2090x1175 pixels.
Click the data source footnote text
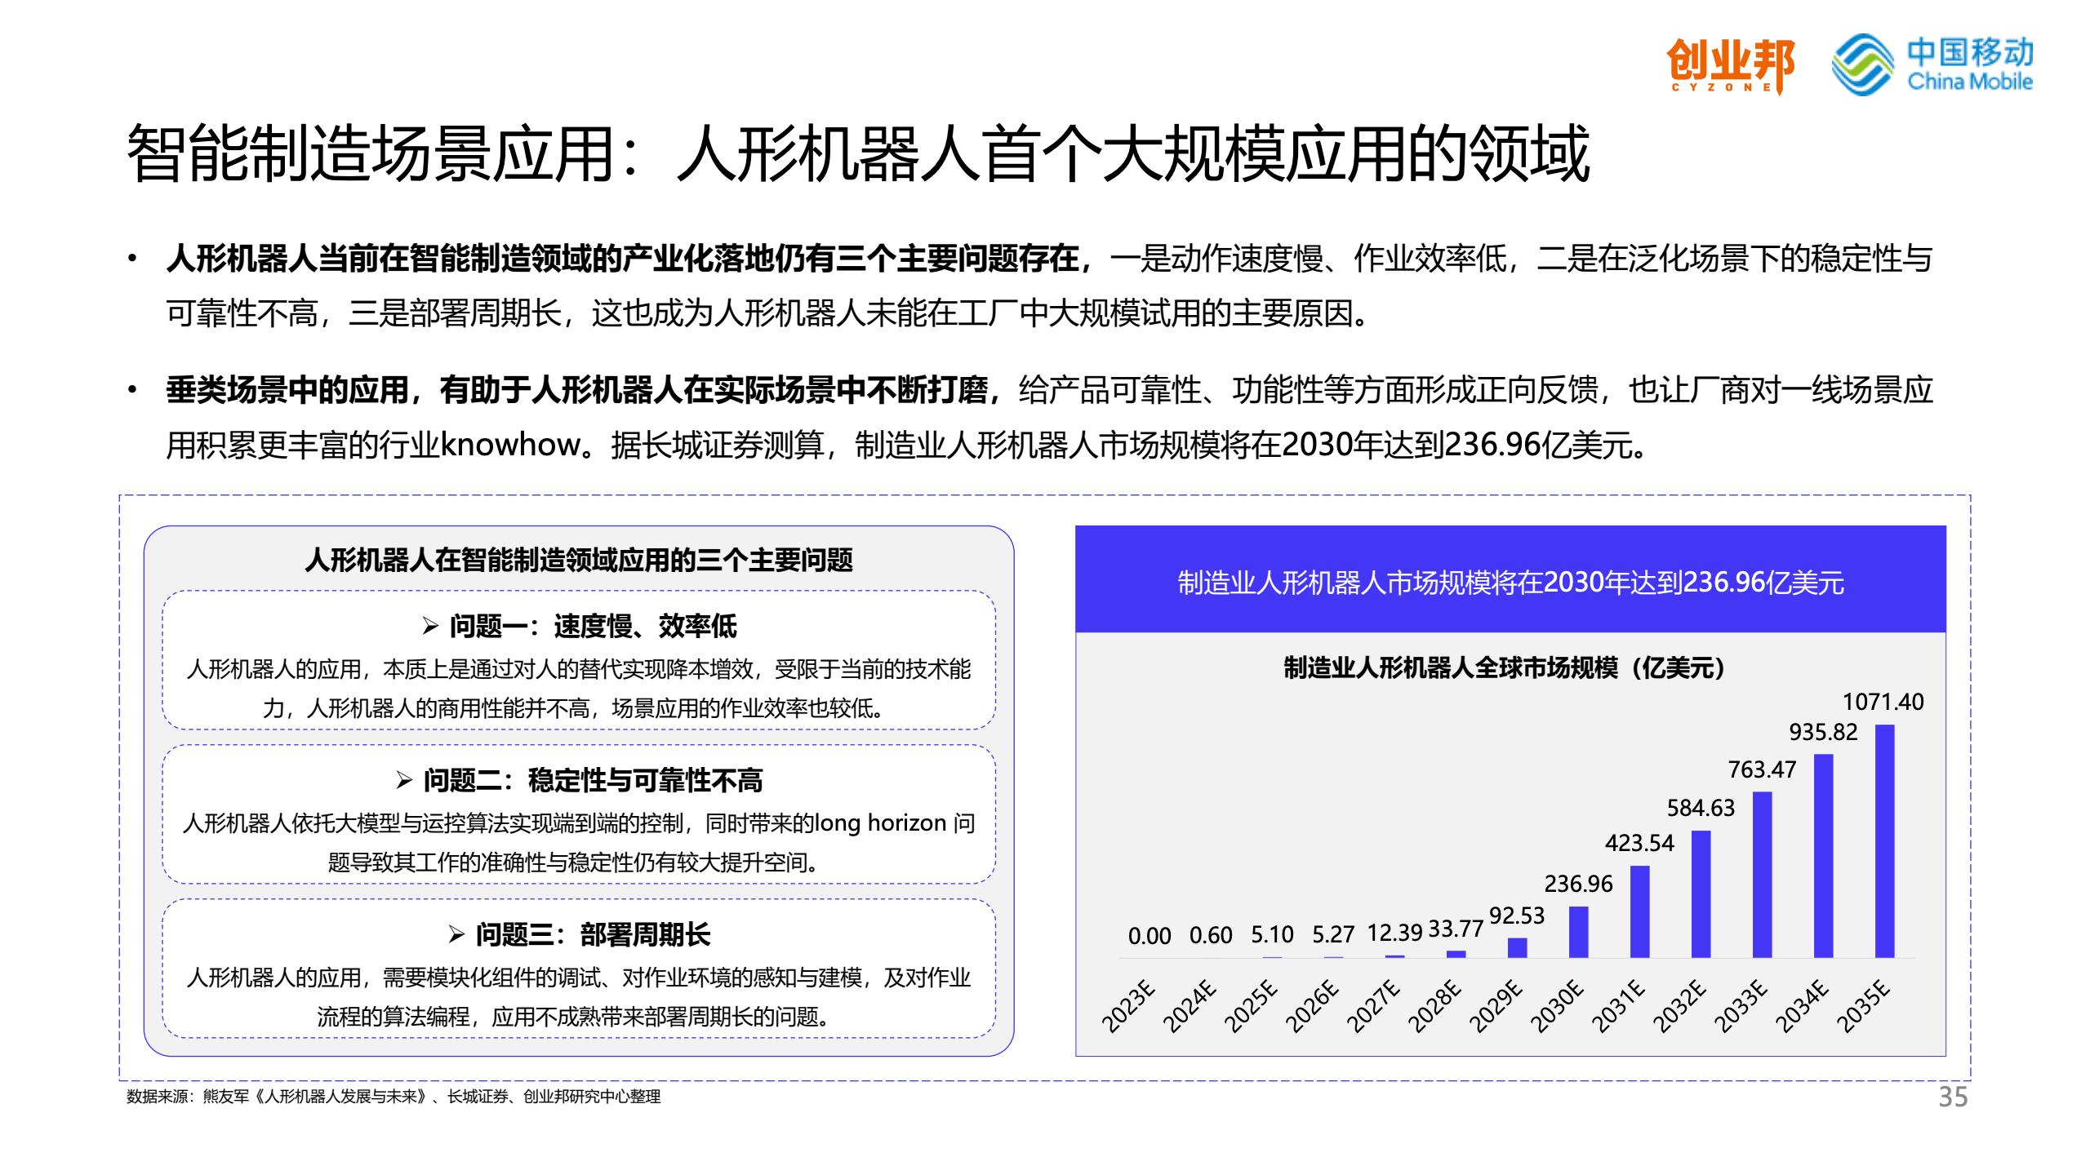(x=394, y=1097)
